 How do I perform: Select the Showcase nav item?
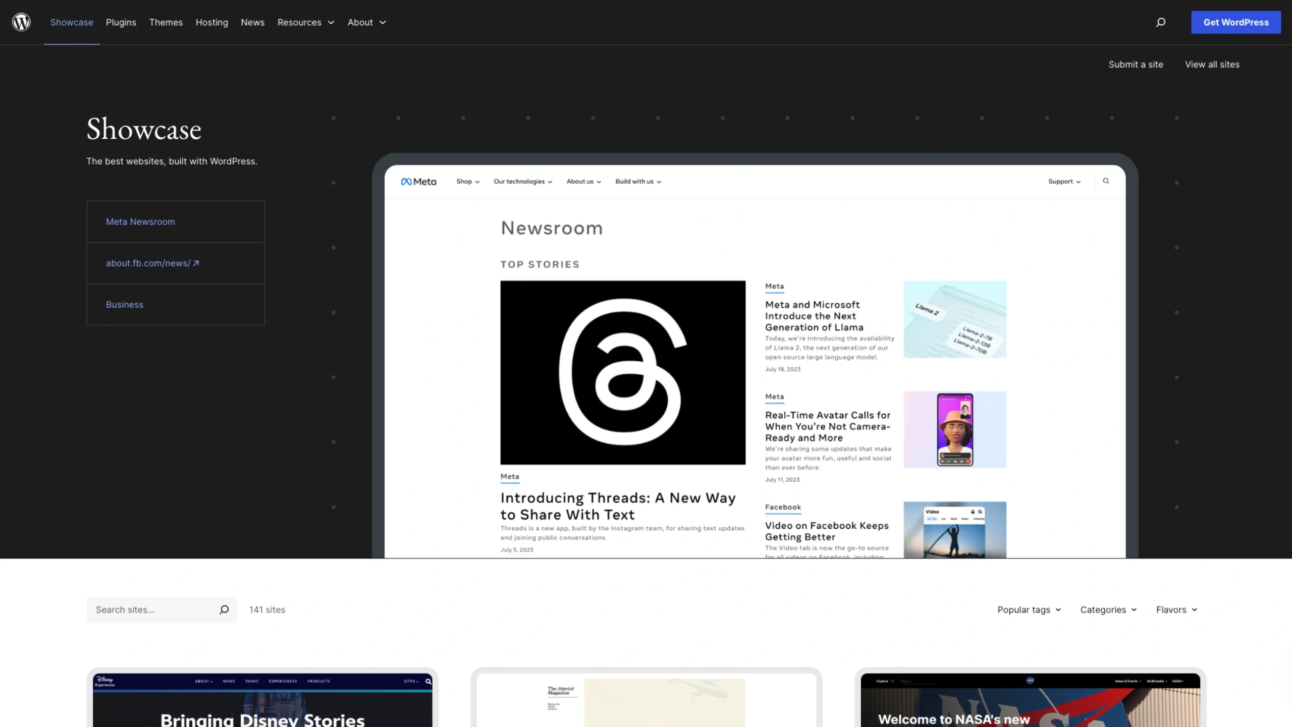point(72,22)
